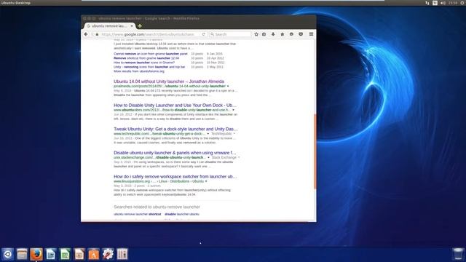
Task: Click the Pocket toolbar icon
Action: click(301, 34)
